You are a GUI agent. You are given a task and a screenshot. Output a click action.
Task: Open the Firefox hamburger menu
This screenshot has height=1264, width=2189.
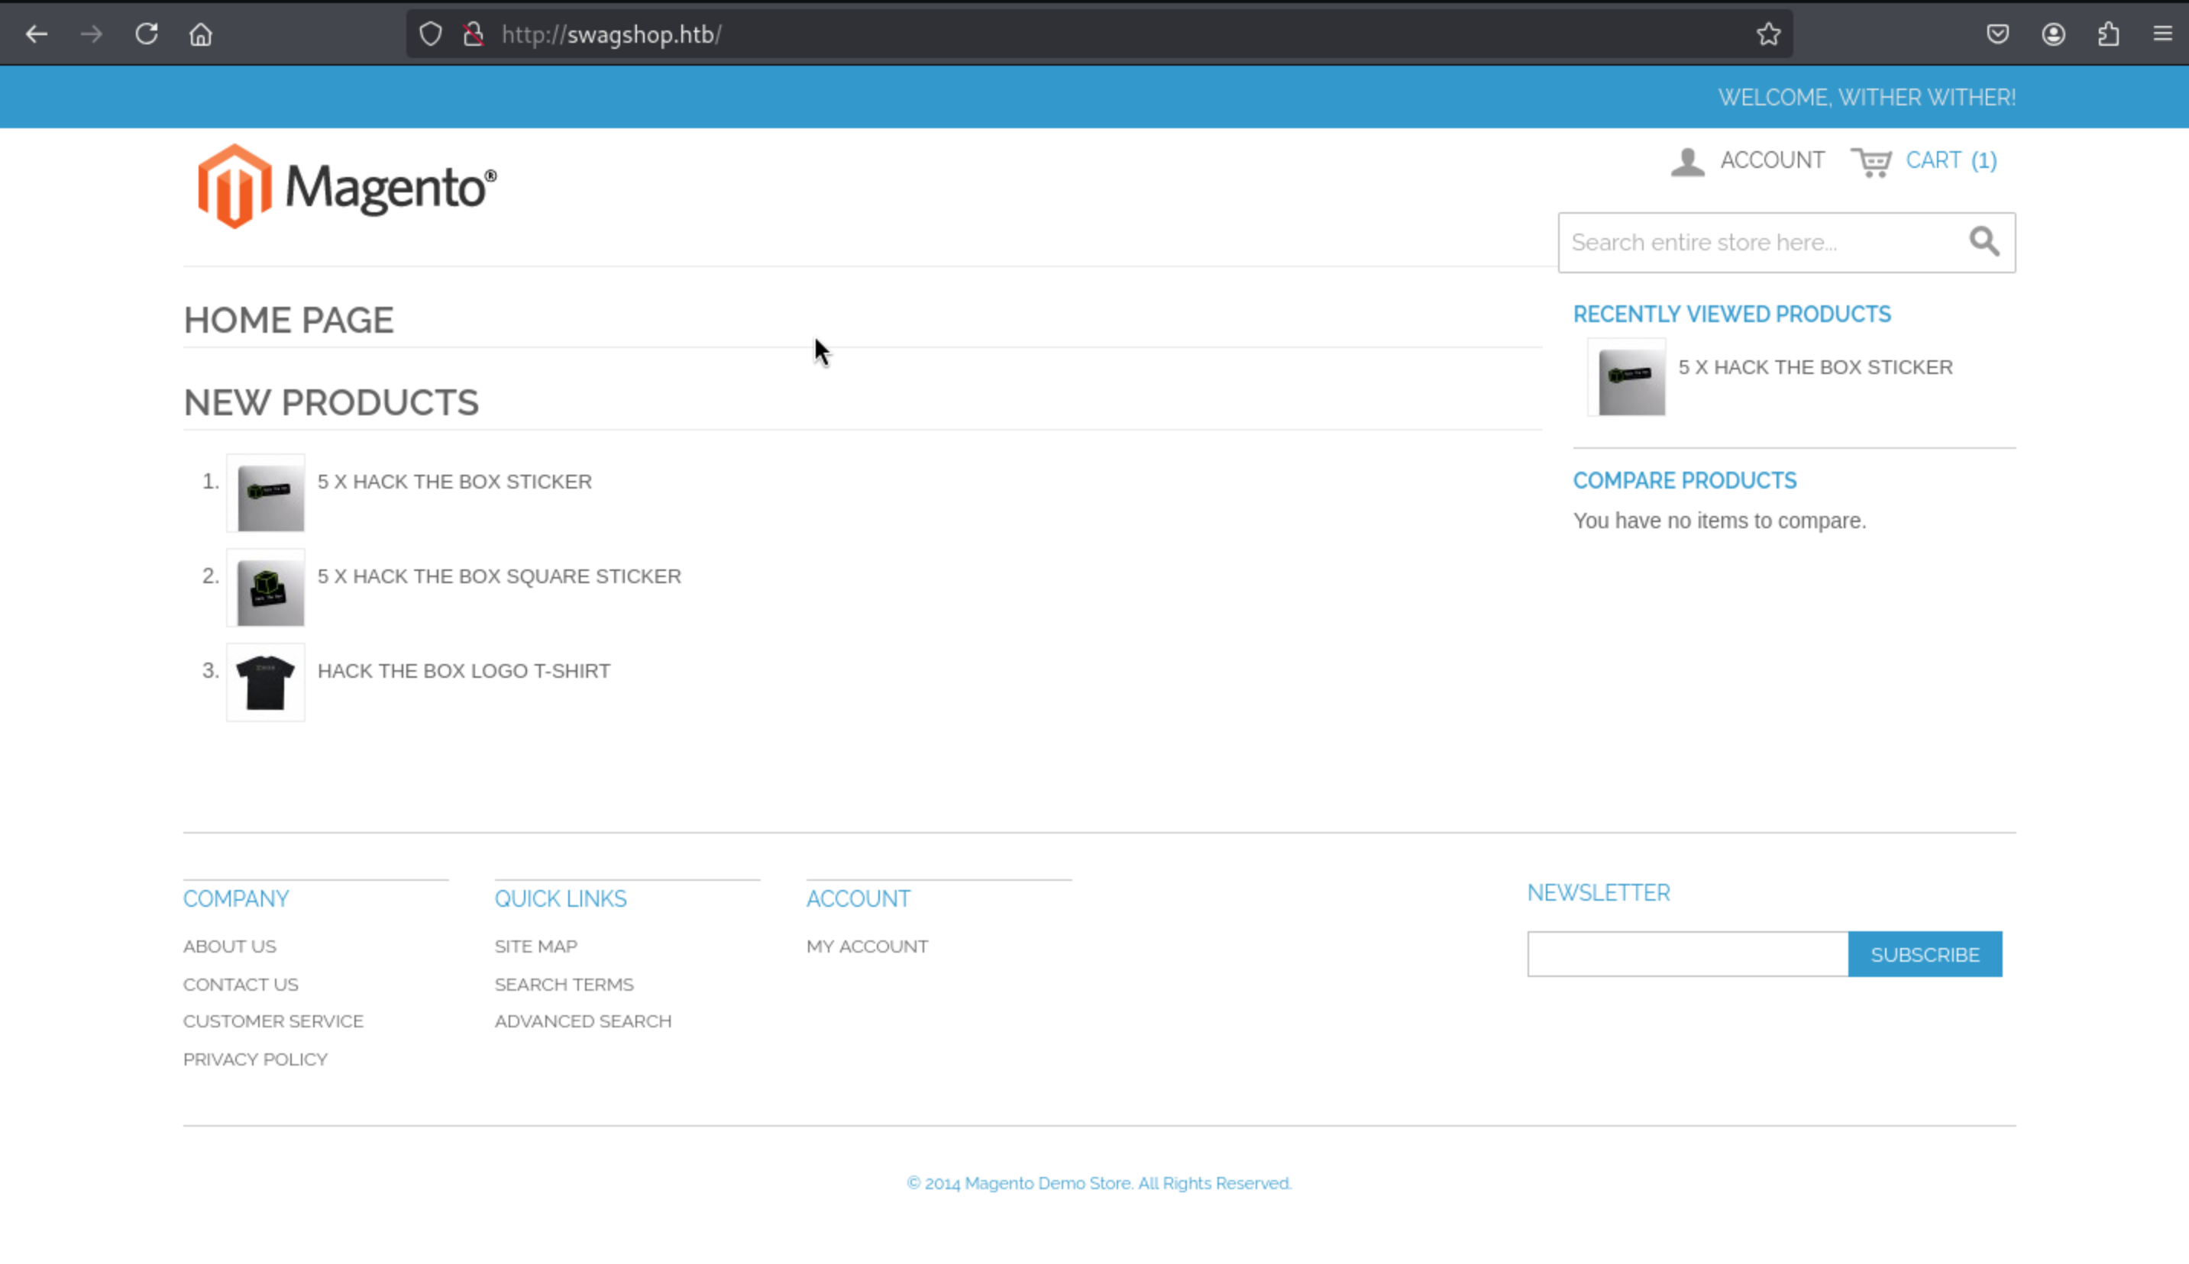pyautogui.click(x=2162, y=34)
